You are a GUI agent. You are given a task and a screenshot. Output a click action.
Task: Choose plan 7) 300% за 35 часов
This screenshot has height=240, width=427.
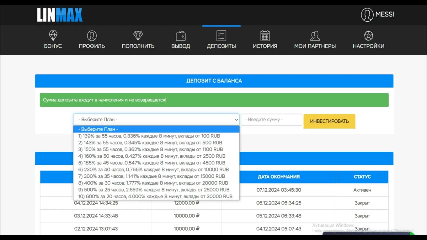(x=156, y=176)
